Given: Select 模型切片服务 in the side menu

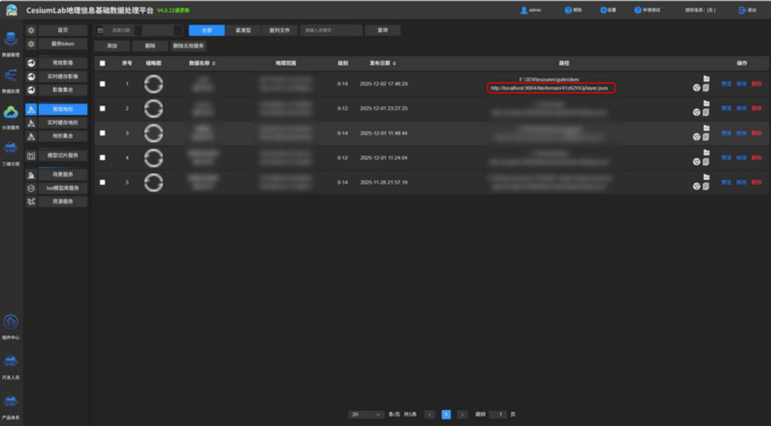Looking at the screenshot, I should [63, 156].
